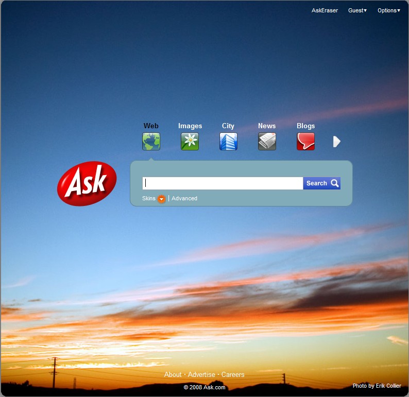
Task: Select the Web text label tab
Action: [x=151, y=126]
